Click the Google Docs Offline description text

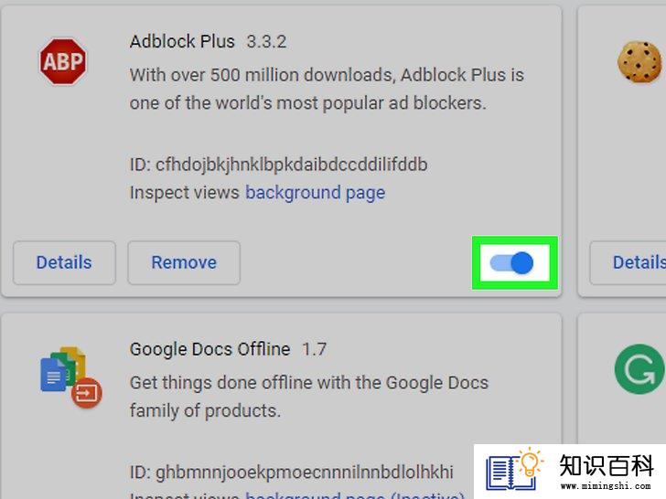click(x=309, y=397)
